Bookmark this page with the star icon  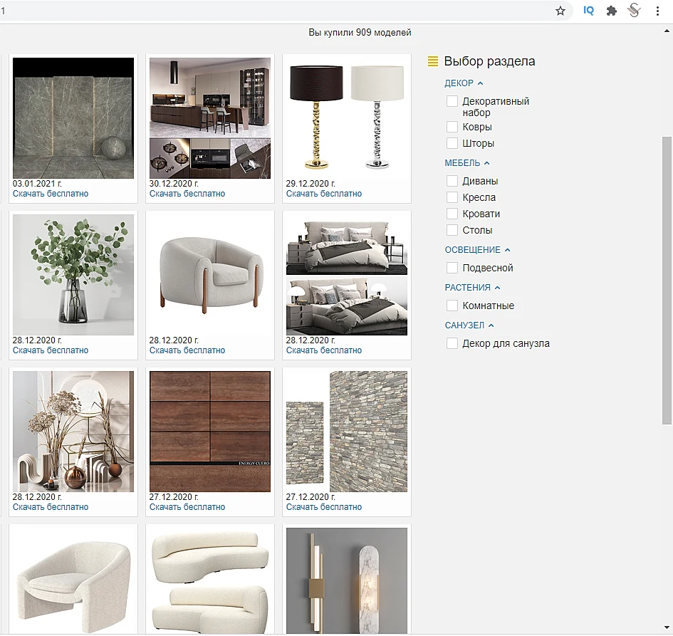click(x=560, y=11)
